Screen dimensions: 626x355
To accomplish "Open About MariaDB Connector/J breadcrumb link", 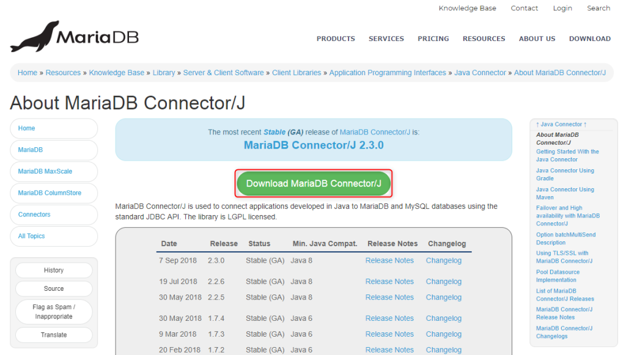I will click(560, 73).
